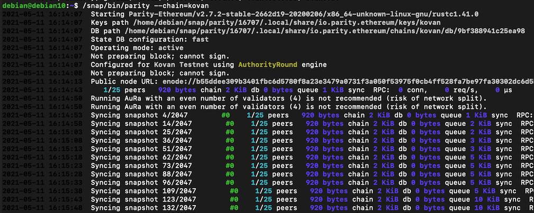534x213 pixels.
Task: Click 'Syncing snapshot 25/2047' text
Action: pyautogui.click(x=141, y=132)
